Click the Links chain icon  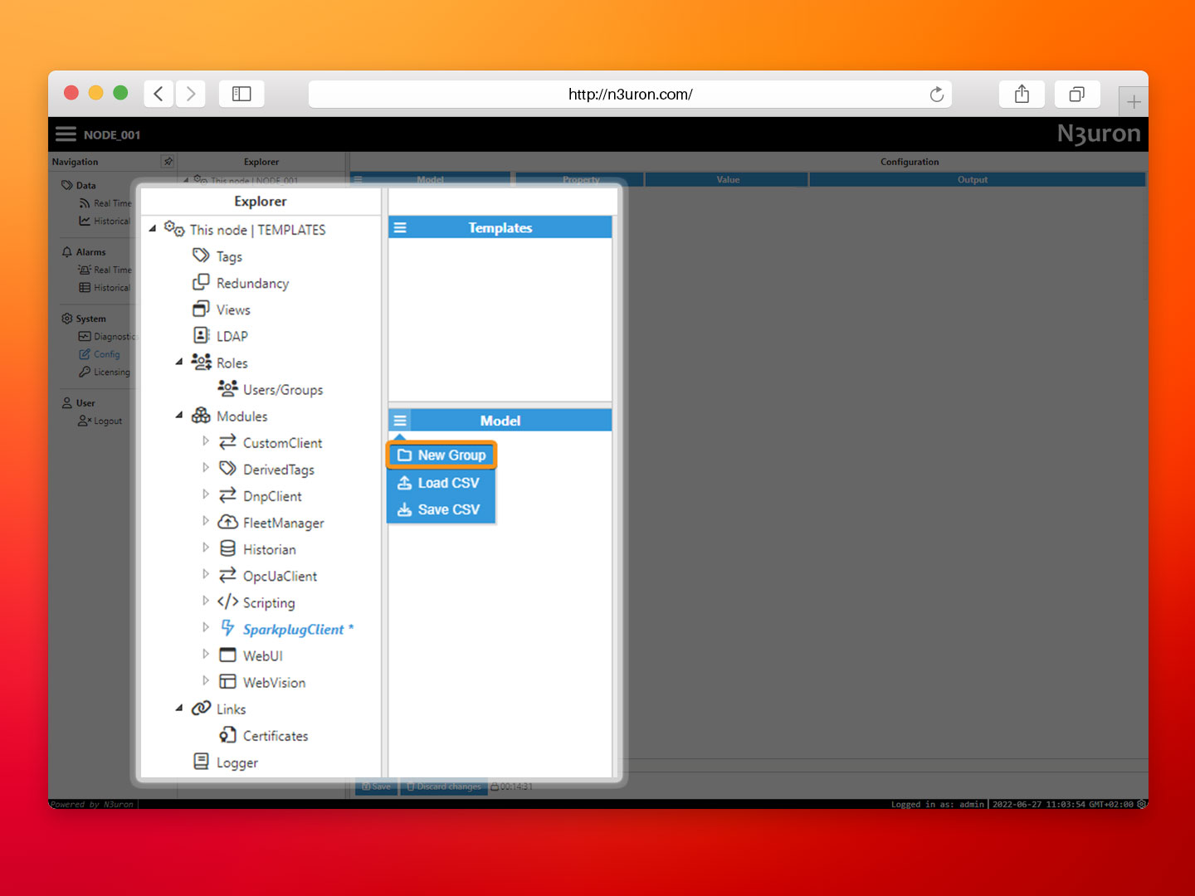coord(201,708)
